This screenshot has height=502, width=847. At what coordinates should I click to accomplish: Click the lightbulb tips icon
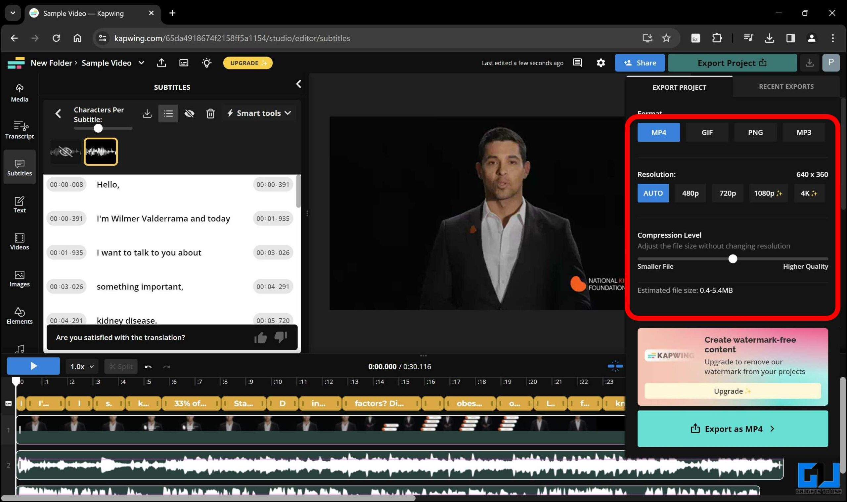tap(206, 63)
